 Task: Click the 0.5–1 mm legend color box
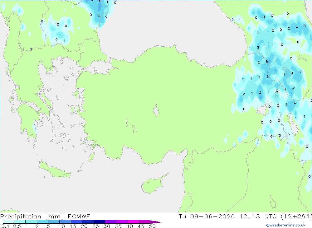click(20, 222)
